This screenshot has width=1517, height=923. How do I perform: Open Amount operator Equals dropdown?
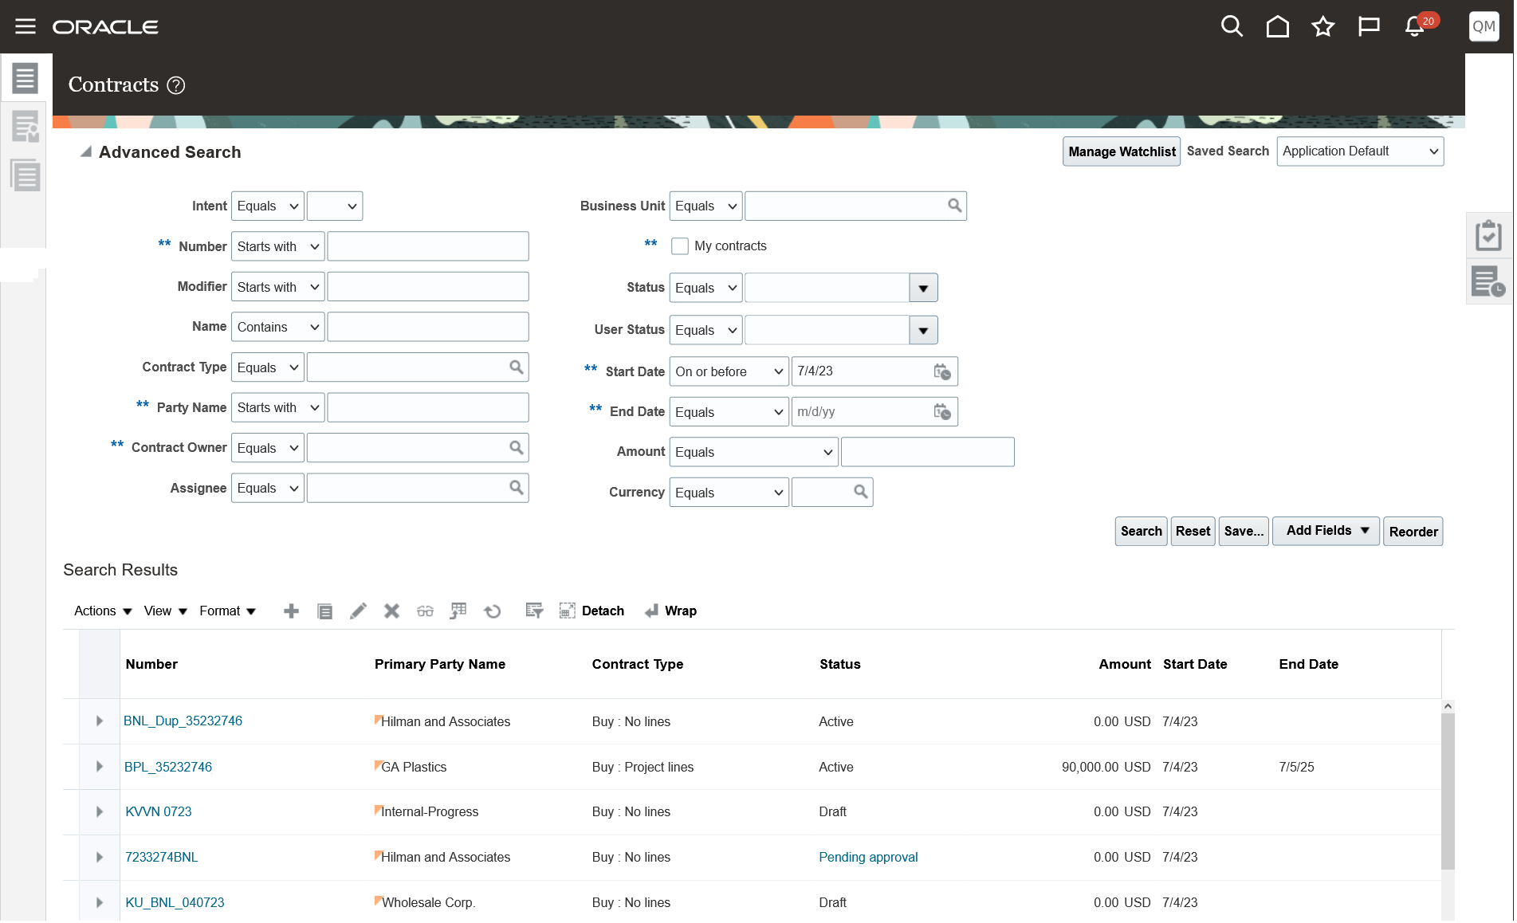pyautogui.click(x=753, y=453)
